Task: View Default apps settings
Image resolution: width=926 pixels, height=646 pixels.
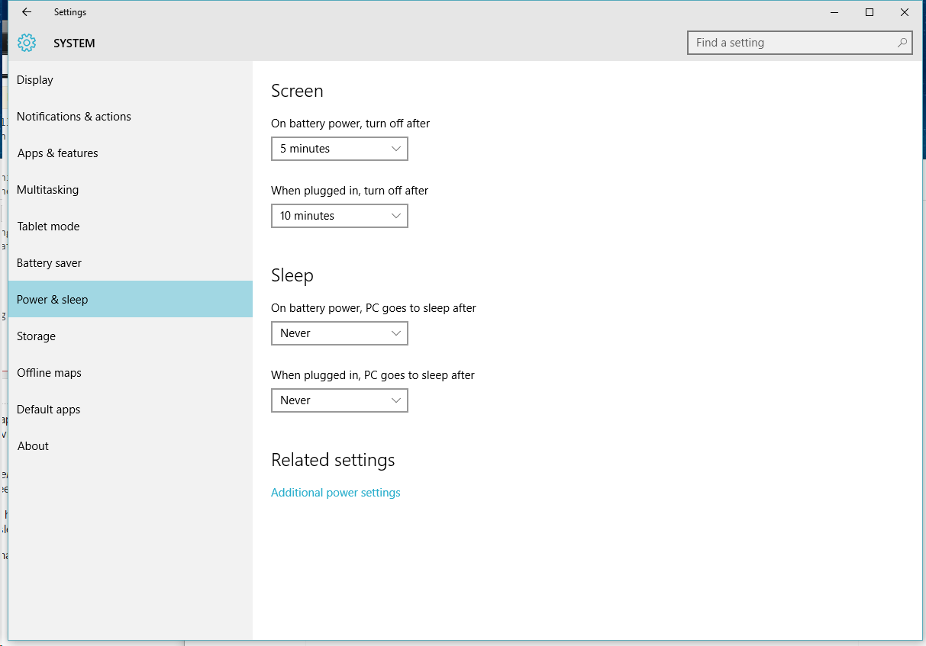Action: [48, 409]
